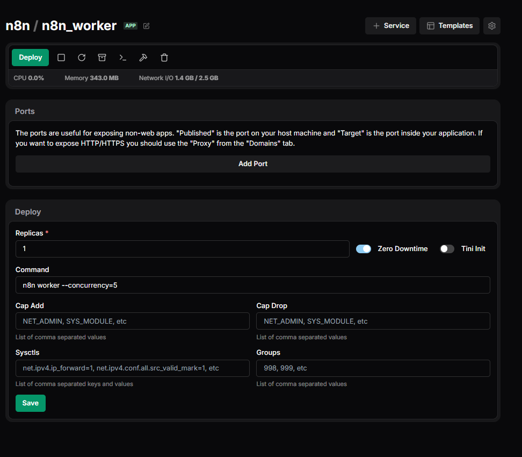Focus the Command input field
This screenshot has height=457, width=522.
(x=252, y=285)
